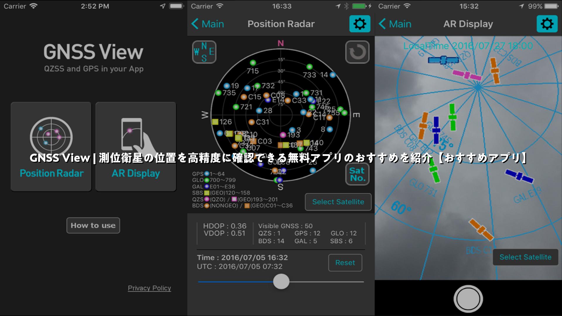Go back to Main from AR Display
The height and width of the screenshot is (316, 562).
[x=395, y=24]
